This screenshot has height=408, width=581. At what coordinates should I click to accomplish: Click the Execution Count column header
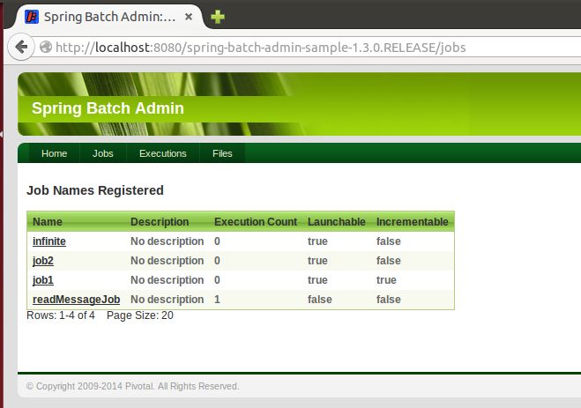point(256,222)
